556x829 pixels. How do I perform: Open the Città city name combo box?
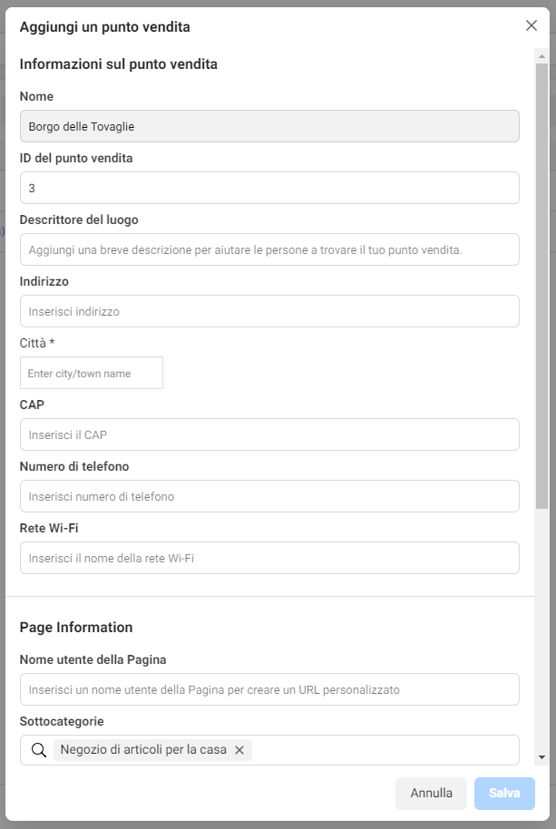92,373
